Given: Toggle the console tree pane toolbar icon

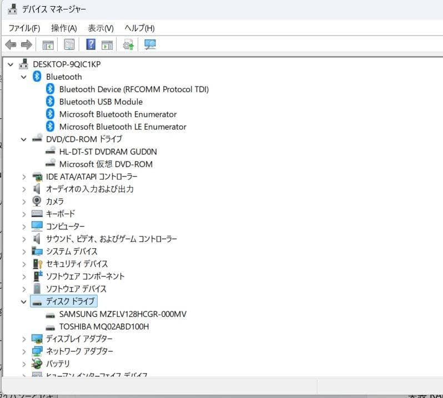Looking at the screenshot, I should pyautogui.click(x=48, y=44).
